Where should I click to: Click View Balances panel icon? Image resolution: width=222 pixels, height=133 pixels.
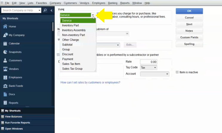3,117
